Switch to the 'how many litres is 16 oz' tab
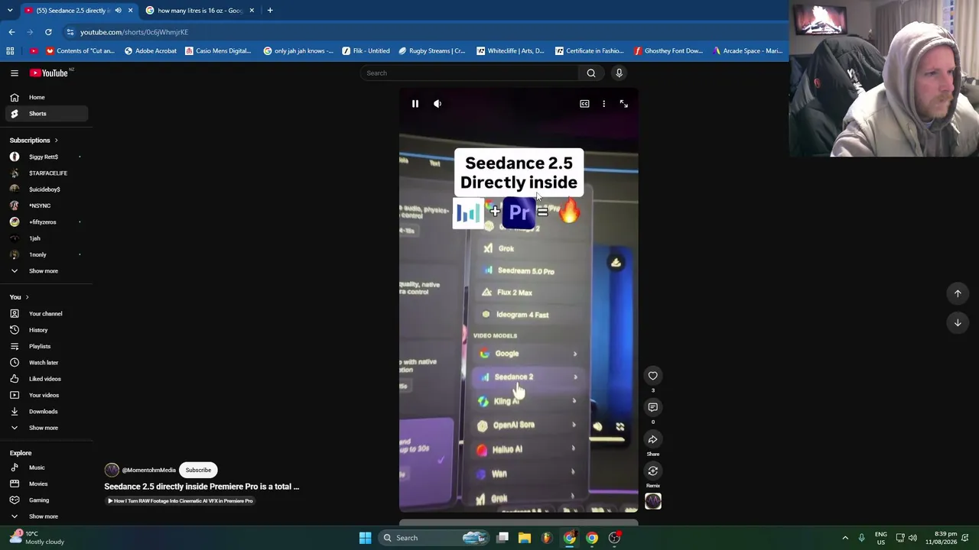Viewport: 979px width, 550px height. 200,11
